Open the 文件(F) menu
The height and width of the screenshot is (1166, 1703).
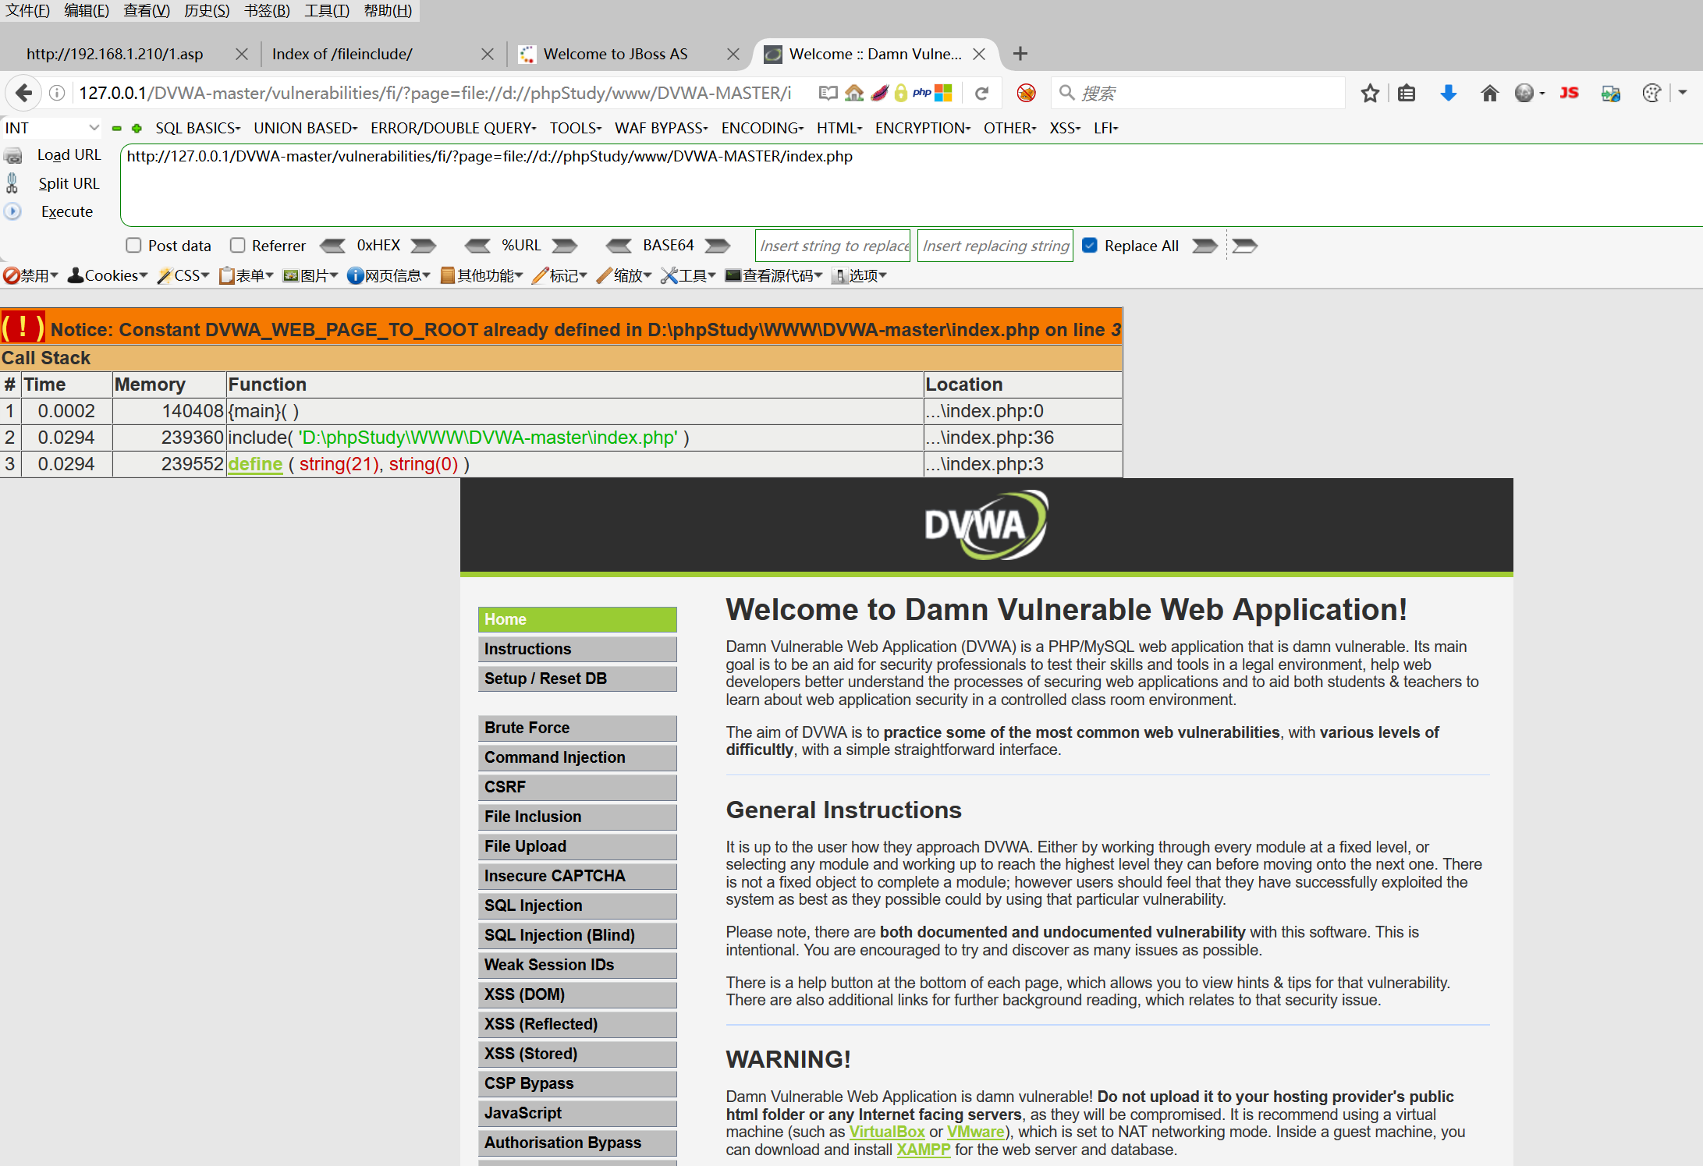click(x=27, y=10)
